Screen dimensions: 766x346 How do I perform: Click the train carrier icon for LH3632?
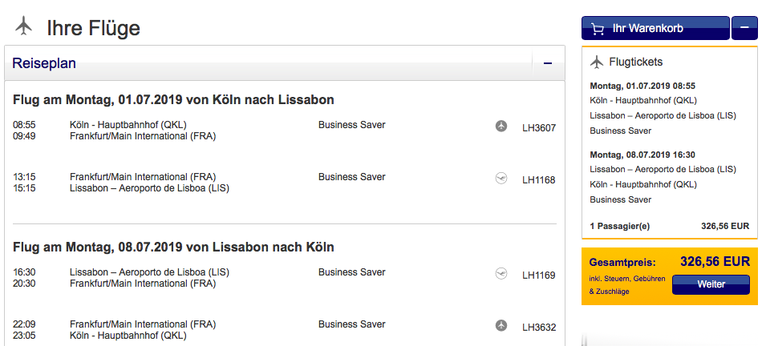501,325
